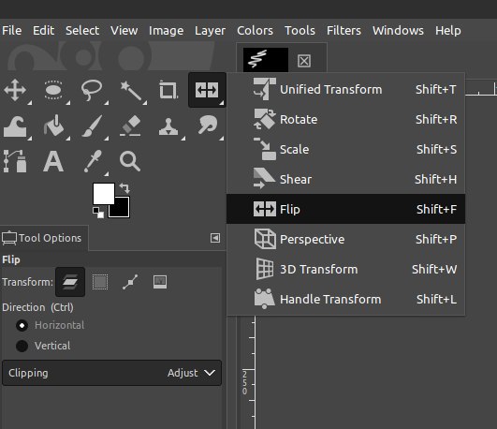497x429 pixels.
Task: Choose Perspective from tool menu
Action: click(345, 239)
